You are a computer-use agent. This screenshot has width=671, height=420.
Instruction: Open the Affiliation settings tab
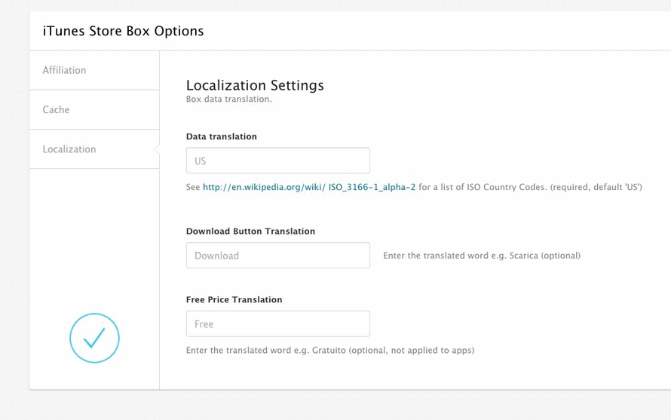(x=94, y=70)
